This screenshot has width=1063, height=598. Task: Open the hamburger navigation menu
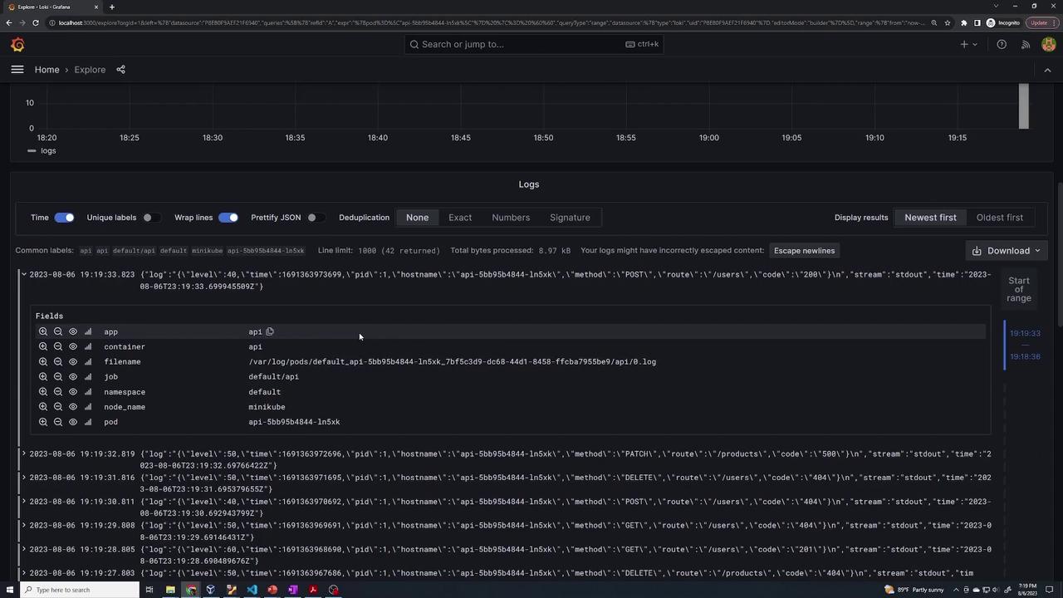(17, 70)
